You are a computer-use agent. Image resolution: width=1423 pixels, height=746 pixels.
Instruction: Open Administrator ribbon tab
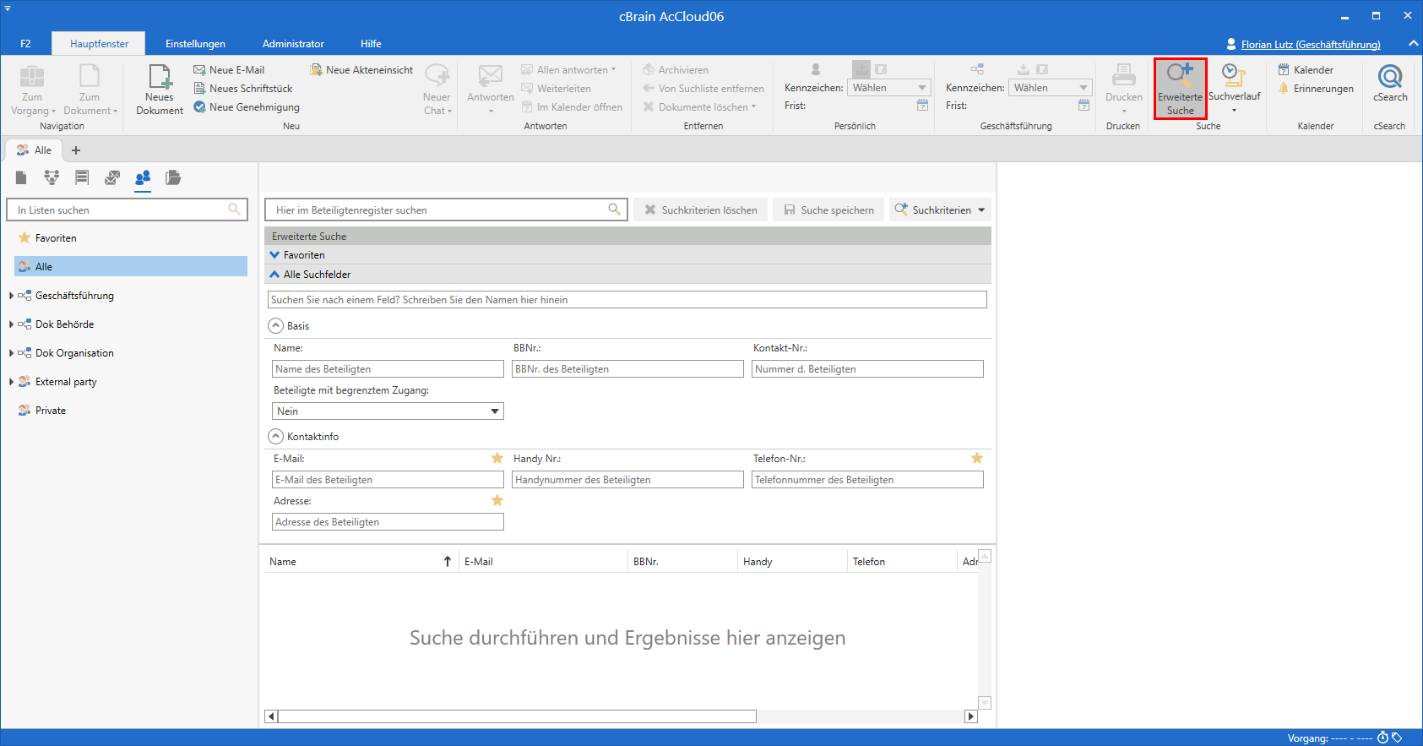pyautogui.click(x=293, y=44)
